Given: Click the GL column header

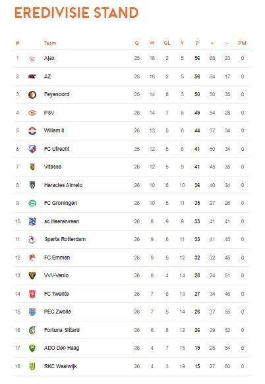Looking at the screenshot, I should coord(167,43).
